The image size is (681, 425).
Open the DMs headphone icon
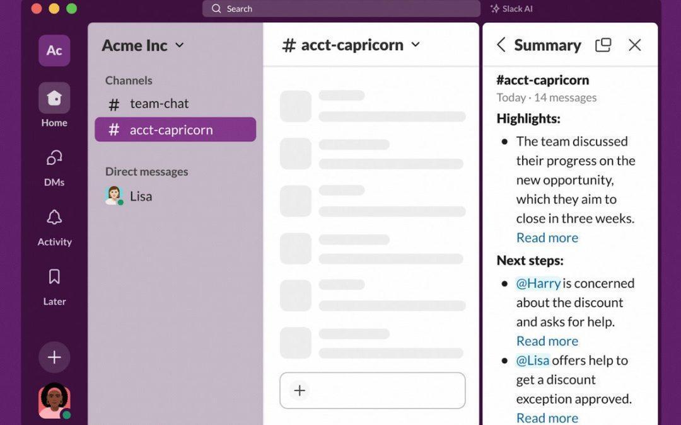tap(54, 158)
